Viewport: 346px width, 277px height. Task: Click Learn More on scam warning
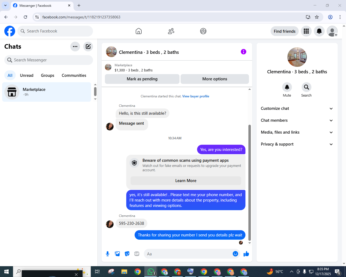coord(186,181)
